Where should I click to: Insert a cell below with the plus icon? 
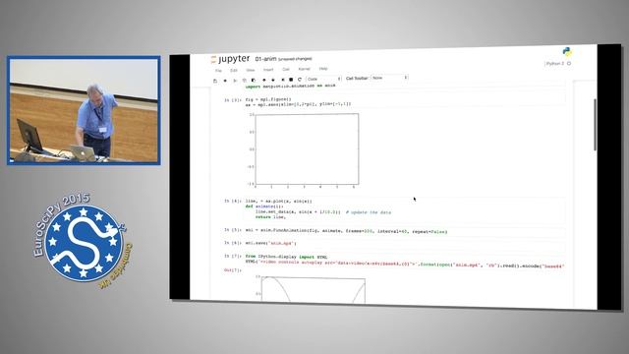(x=225, y=81)
